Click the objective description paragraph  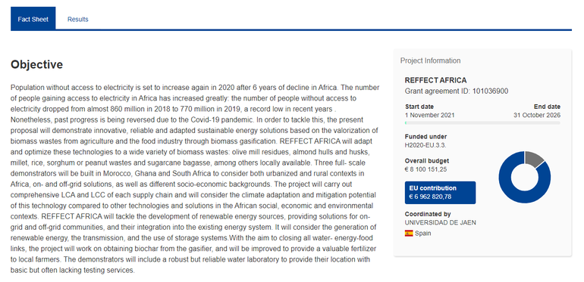pyautogui.click(x=195, y=179)
